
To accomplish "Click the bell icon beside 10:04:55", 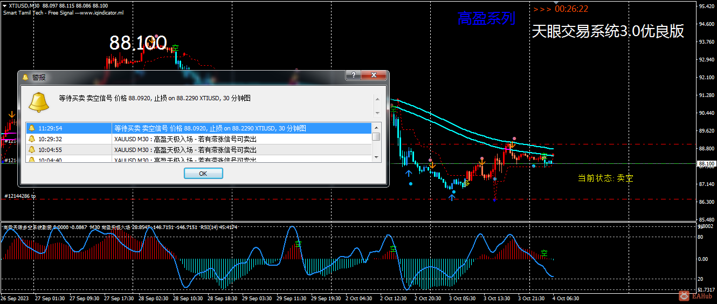I will pyautogui.click(x=32, y=150).
